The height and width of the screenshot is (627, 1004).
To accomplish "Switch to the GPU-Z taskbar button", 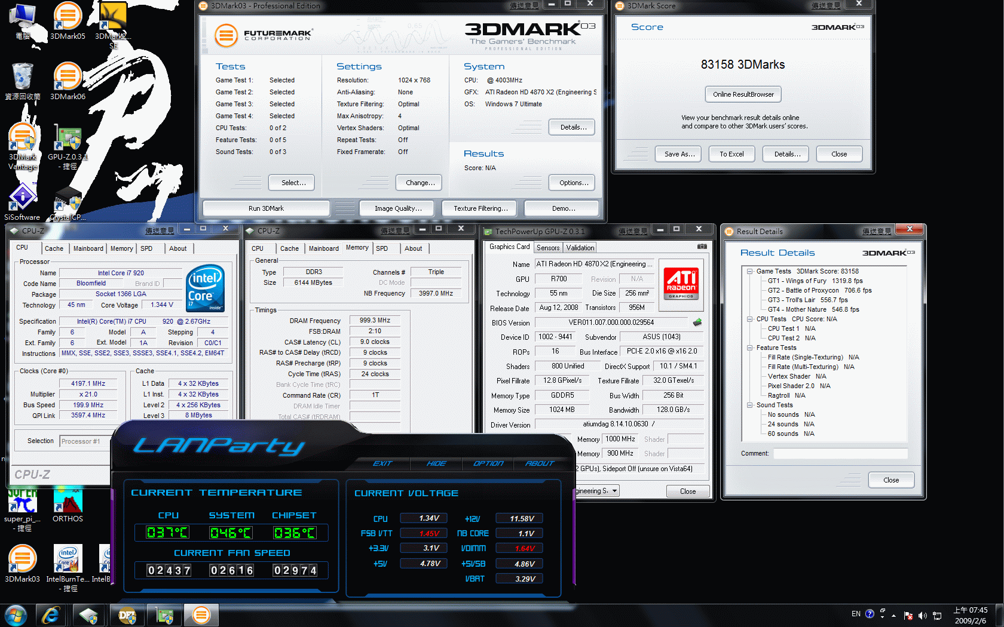I will pos(164,615).
